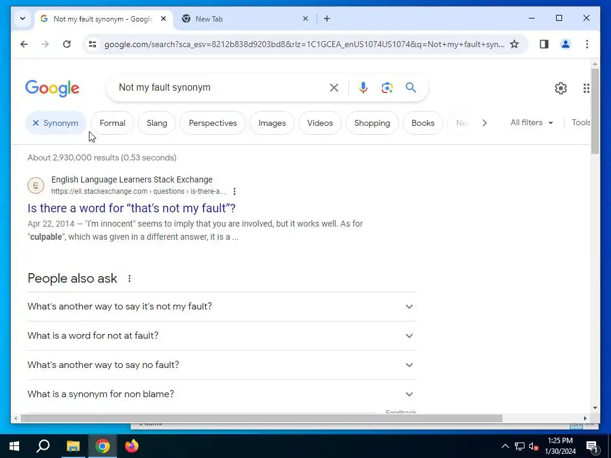Open the taskbar clock and date
Image resolution: width=611 pixels, height=458 pixels.
560,446
